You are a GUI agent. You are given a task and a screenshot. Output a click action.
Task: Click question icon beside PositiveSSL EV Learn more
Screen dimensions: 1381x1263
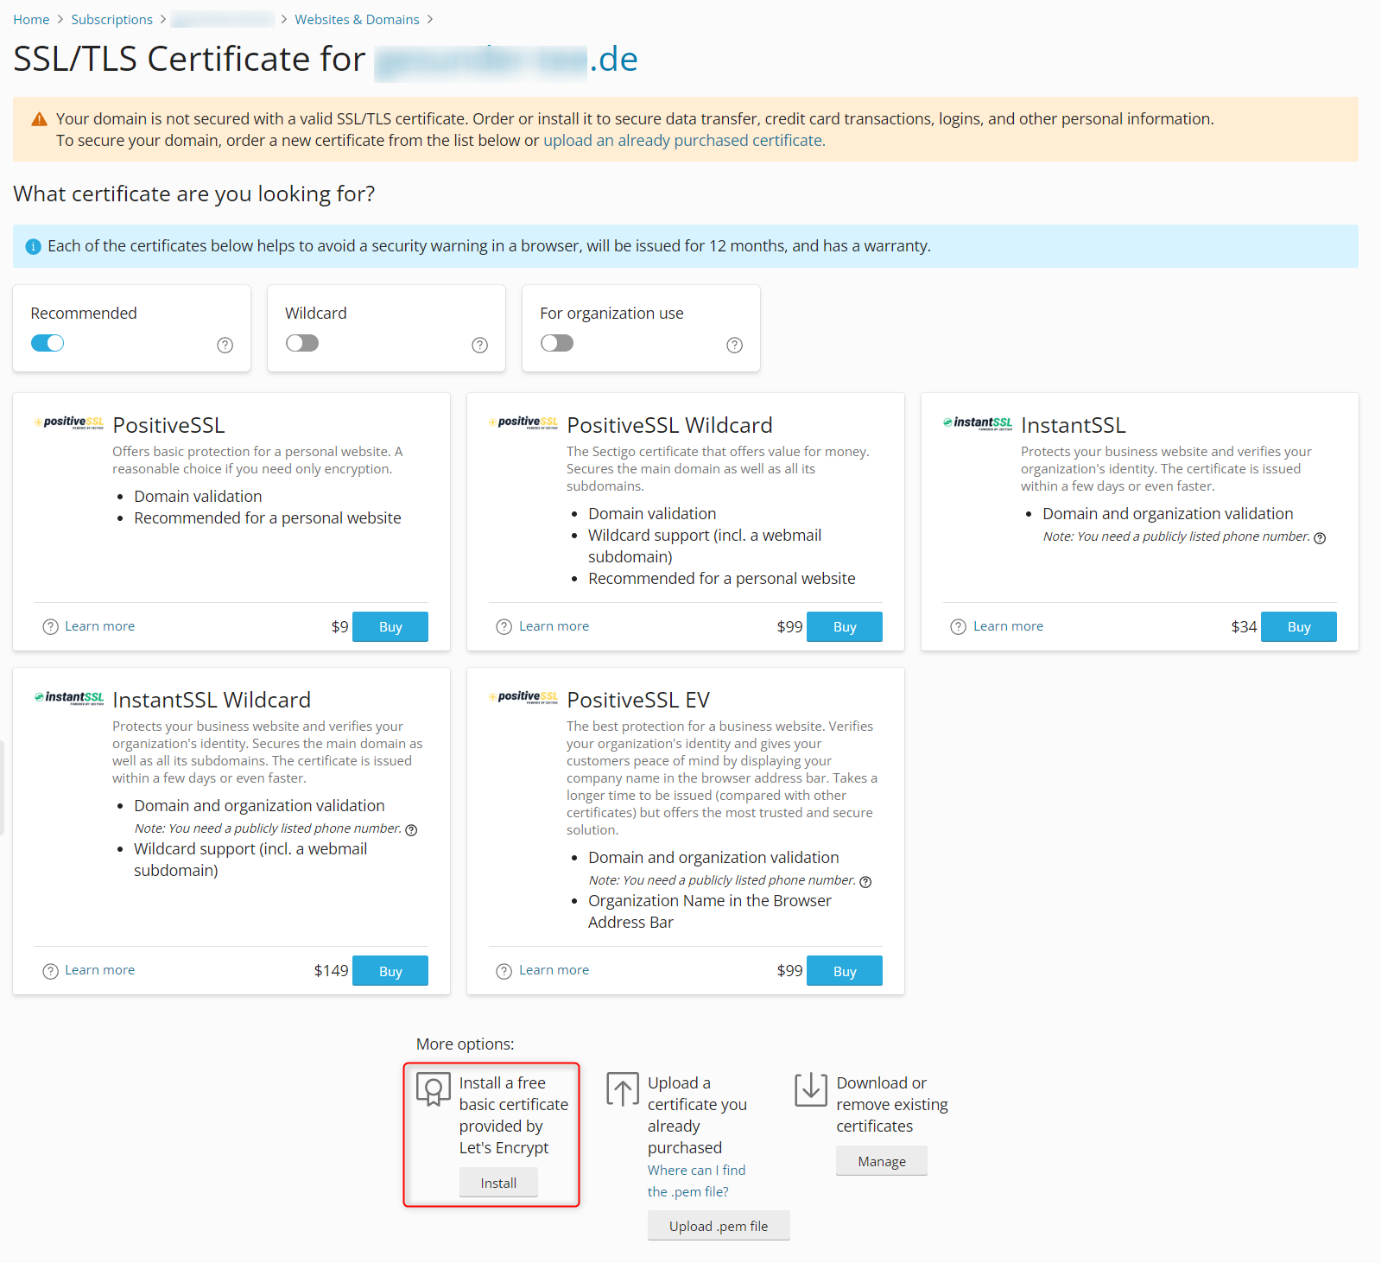504,972
